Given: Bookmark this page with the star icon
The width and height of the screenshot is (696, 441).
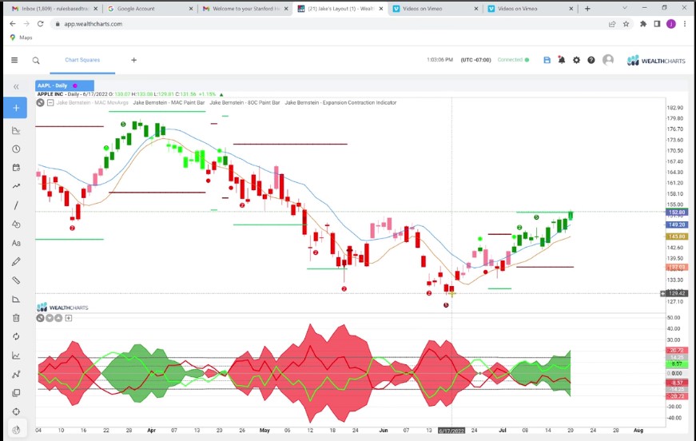Looking at the screenshot, I should pyautogui.click(x=626, y=24).
